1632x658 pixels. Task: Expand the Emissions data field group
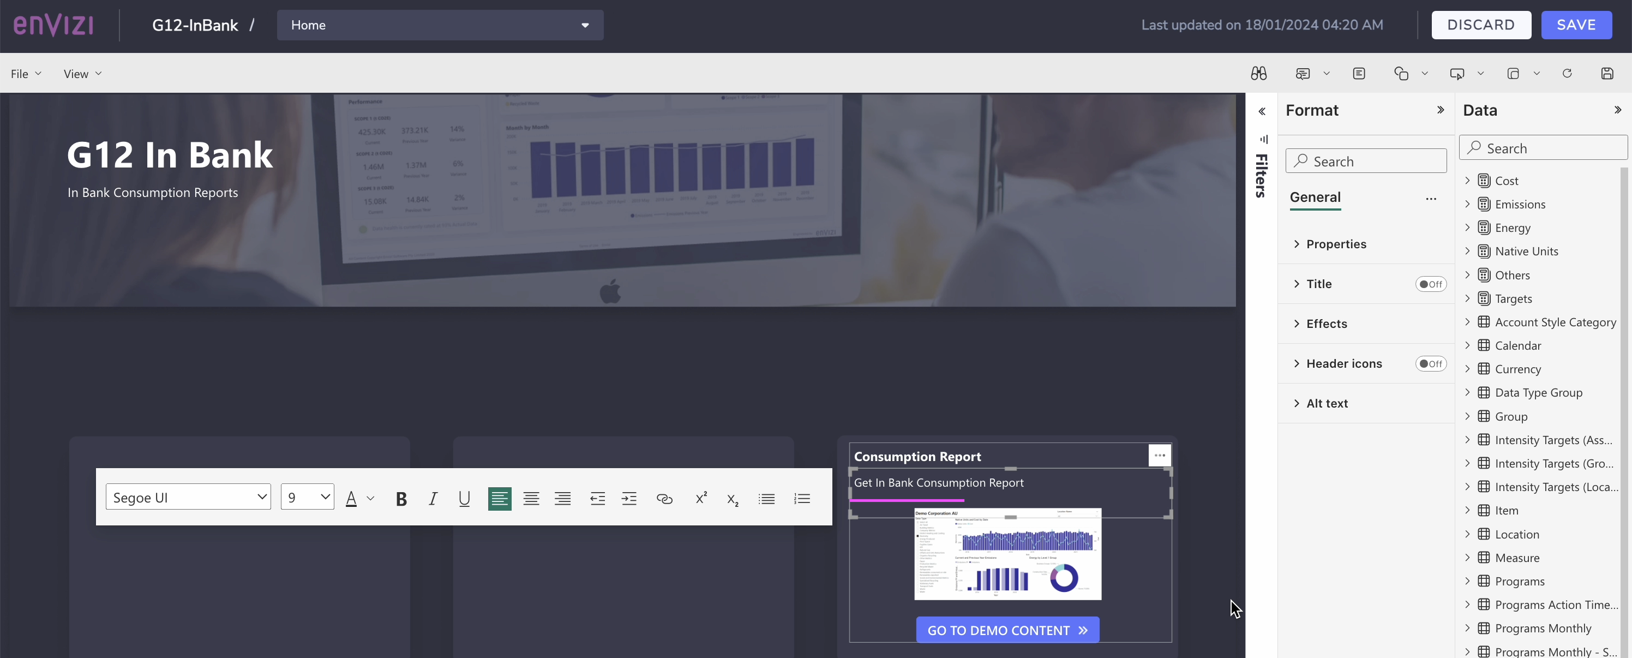pos(1468,204)
